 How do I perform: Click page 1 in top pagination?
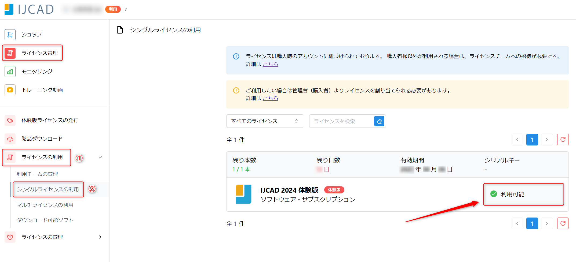[x=532, y=140]
